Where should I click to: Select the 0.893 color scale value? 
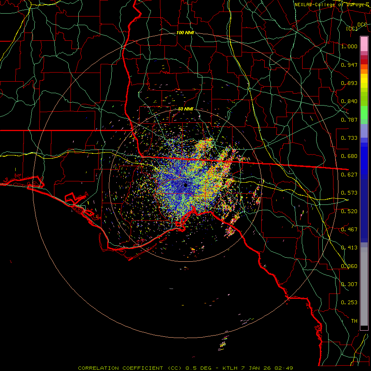pyautogui.click(x=349, y=83)
